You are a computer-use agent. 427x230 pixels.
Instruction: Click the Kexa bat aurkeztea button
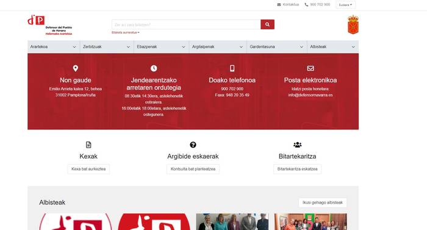pos(88,169)
